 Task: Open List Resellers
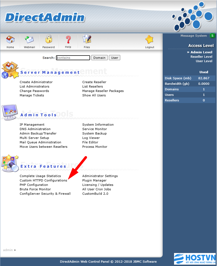coord(93,86)
